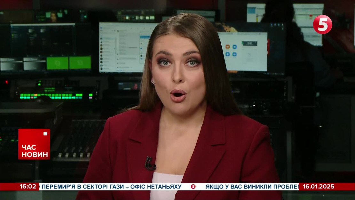The width and height of the screenshot is (355, 200).
Task: Click the red ЧАС НОВИН logo box
Action: click(x=34, y=144)
